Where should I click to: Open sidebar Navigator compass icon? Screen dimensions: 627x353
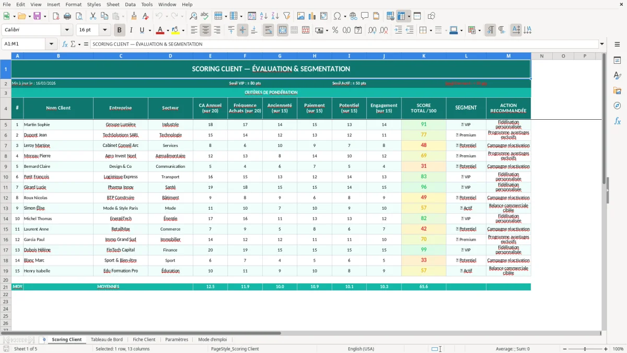[617, 106]
